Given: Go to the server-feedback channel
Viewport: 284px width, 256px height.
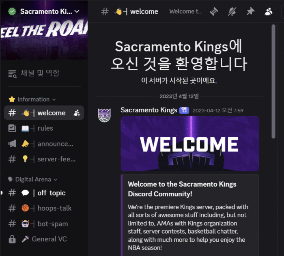Looking at the screenshot, I should (44, 159).
